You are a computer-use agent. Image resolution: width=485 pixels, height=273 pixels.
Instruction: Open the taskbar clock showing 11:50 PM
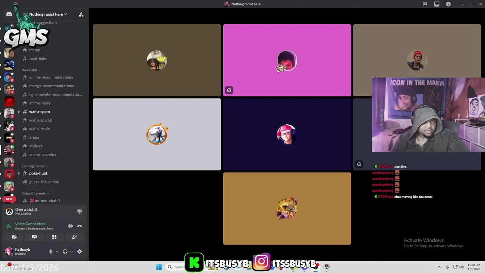tap(474, 267)
